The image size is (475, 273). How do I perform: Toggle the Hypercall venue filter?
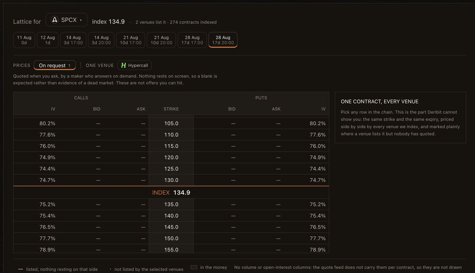point(135,65)
